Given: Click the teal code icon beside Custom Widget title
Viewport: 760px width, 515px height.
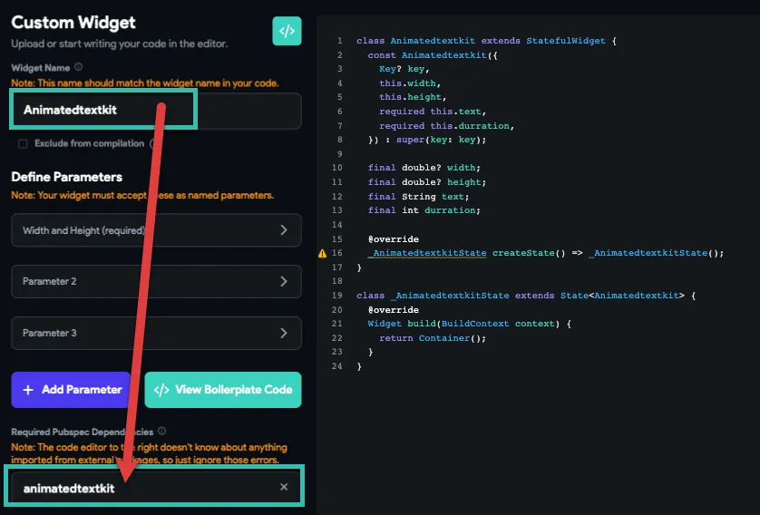Looking at the screenshot, I should pos(287,31).
